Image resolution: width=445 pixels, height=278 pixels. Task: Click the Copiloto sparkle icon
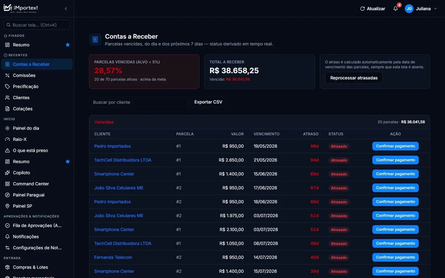tap(7, 173)
